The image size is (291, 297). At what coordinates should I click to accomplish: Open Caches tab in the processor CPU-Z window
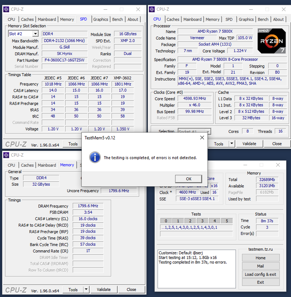173,19
